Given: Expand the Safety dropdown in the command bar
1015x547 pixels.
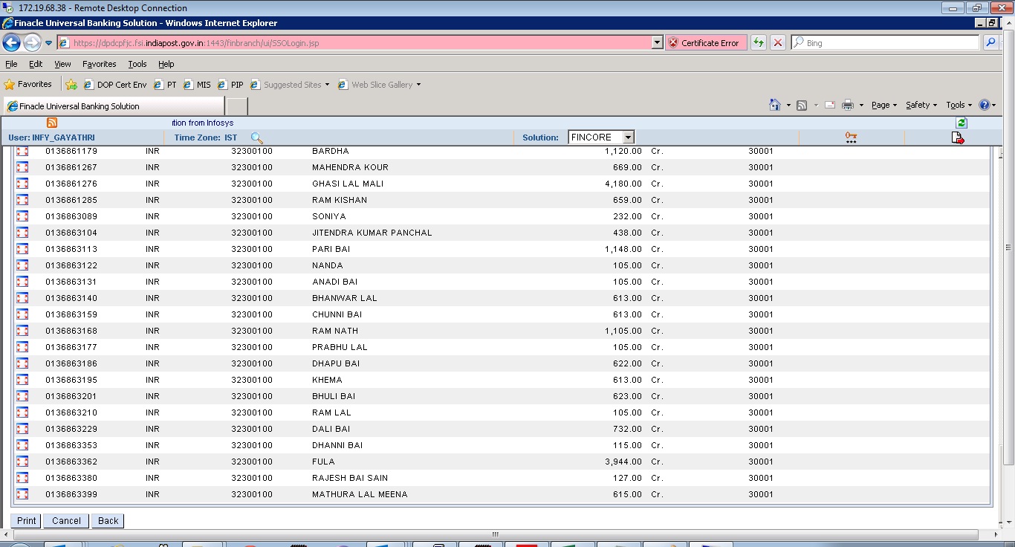Looking at the screenshot, I should (920, 105).
